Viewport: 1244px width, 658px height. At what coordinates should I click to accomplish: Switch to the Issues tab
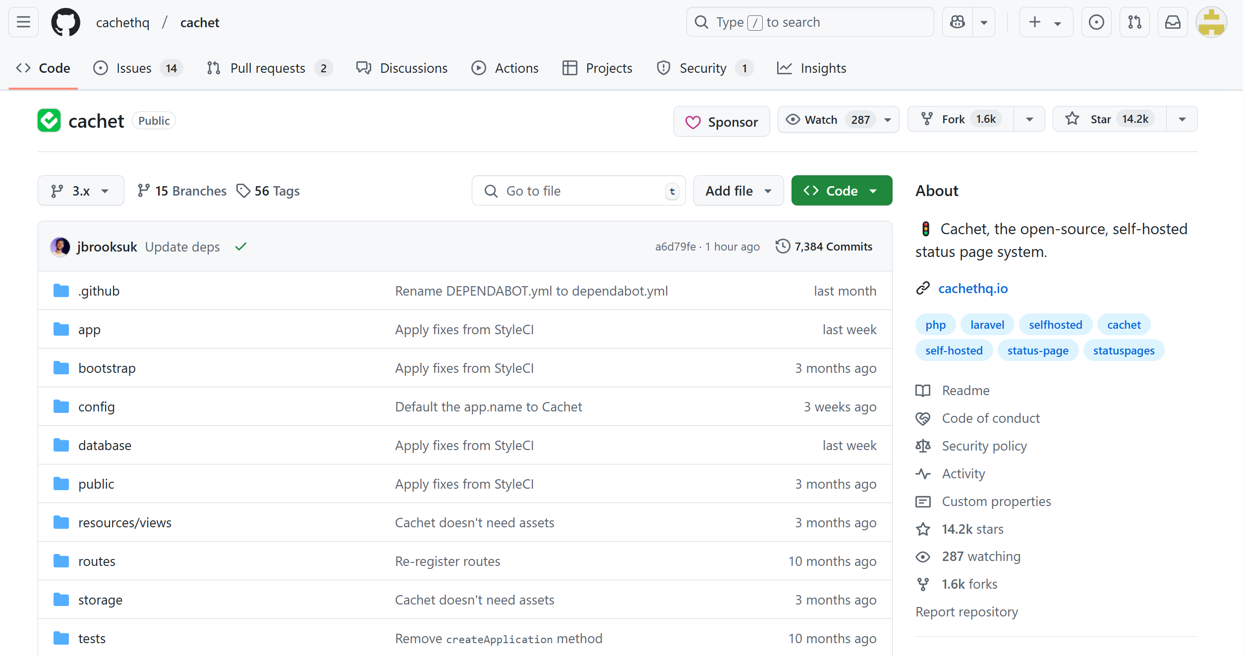click(134, 68)
